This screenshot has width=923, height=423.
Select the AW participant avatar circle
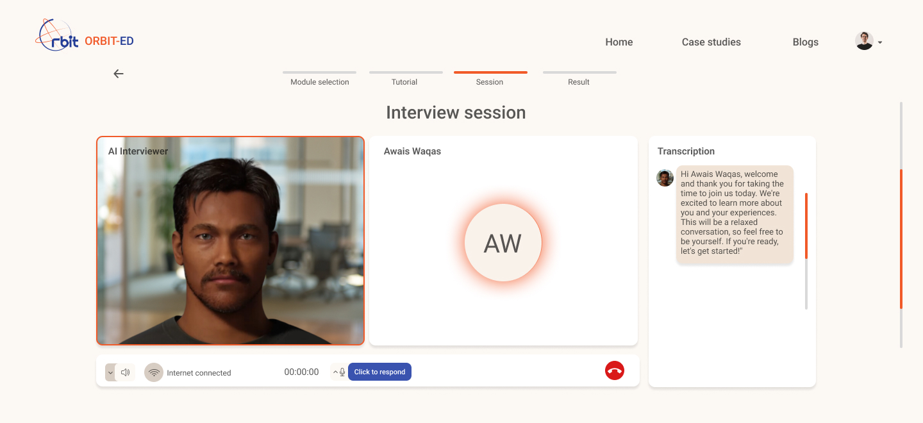[x=503, y=243]
